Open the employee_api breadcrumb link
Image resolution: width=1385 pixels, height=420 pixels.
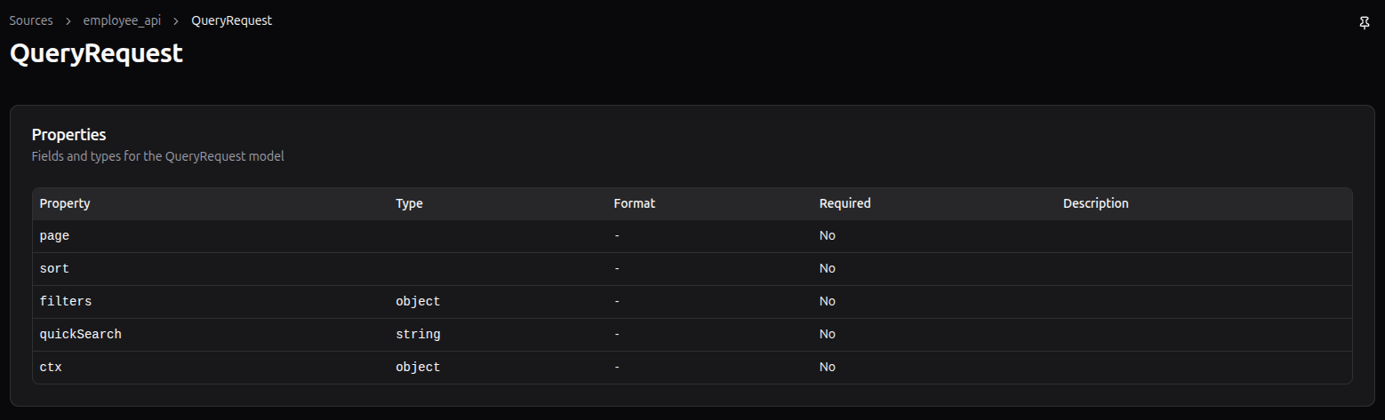(x=122, y=20)
